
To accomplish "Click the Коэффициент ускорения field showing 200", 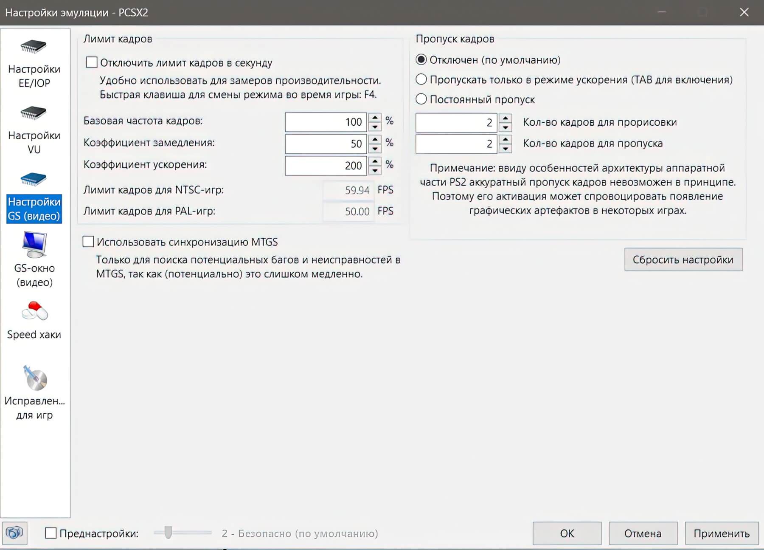I will [x=326, y=166].
